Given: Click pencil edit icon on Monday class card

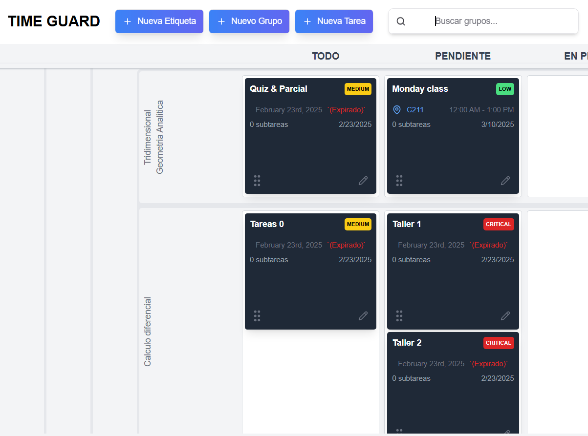Looking at the screenshot, I should coord(505,181).
